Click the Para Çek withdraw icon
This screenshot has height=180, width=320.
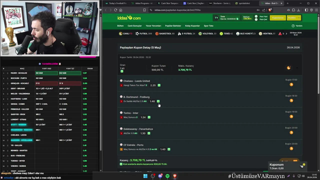coord(256,19)
